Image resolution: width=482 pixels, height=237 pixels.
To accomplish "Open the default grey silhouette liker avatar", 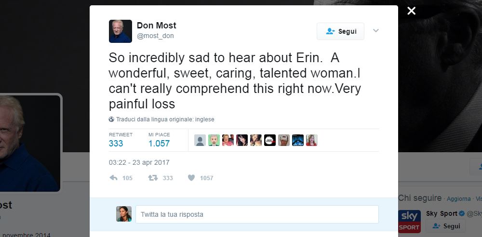I will (x=200, y=140).
